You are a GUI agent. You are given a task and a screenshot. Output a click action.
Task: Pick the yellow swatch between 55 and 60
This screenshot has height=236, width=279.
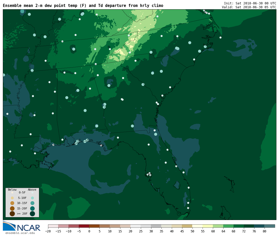[208, 226]
